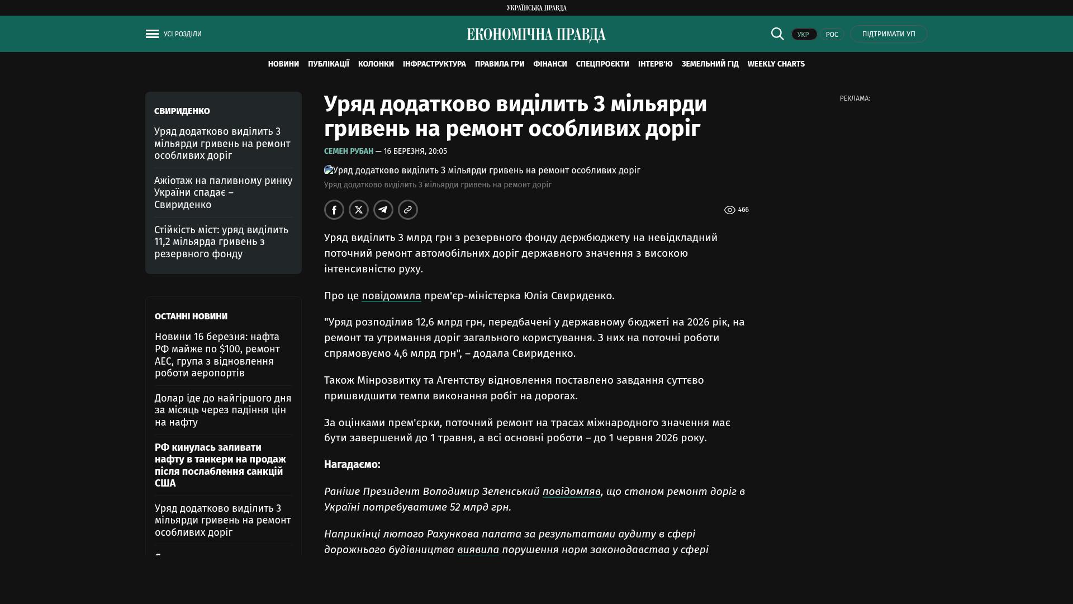Image resolution: width=1073 pixels, height=604 pixels.
Task: Open the hamburger menu icon
Action: pyautogui.click(x=152, y=34)
